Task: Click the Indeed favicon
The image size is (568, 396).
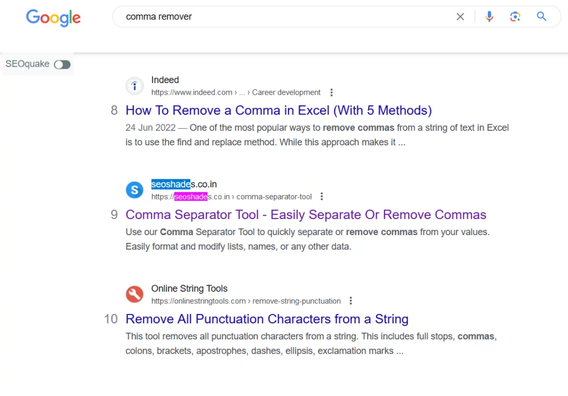Action: pos(134,86)
